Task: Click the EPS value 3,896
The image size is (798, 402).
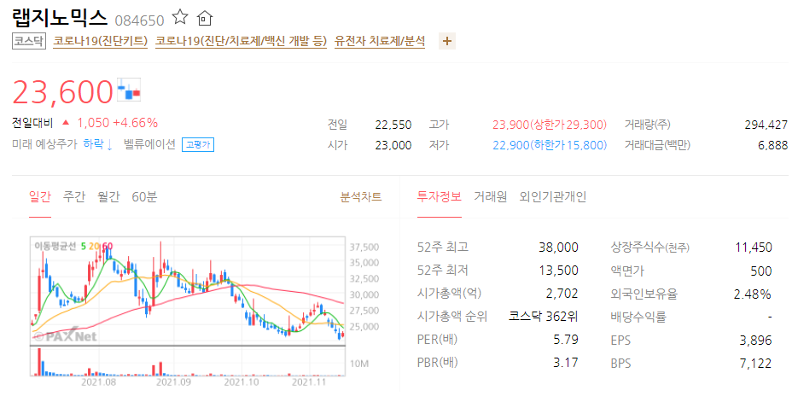Action: [756, 341]
